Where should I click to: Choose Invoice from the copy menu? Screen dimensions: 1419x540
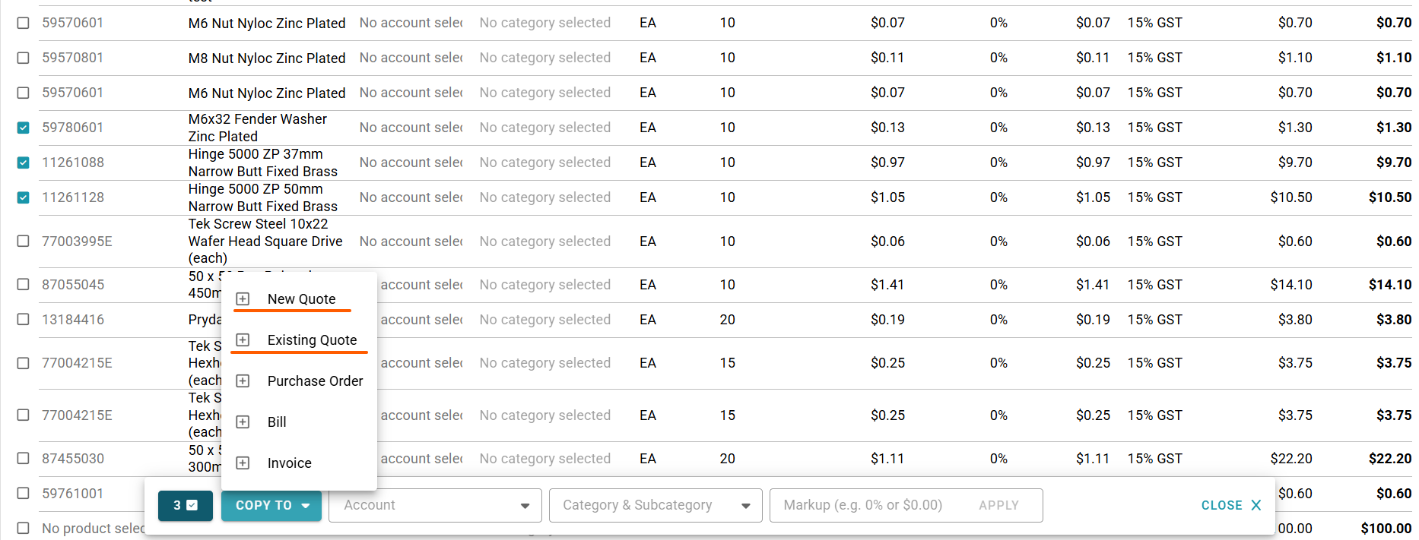click(x=289, y=463)
